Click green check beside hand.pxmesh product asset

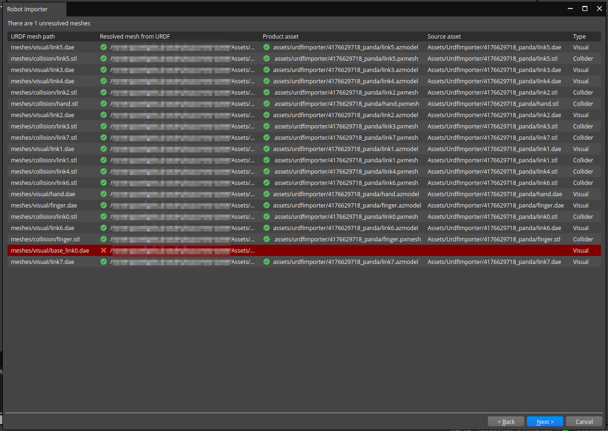click(x=267, y=104)
